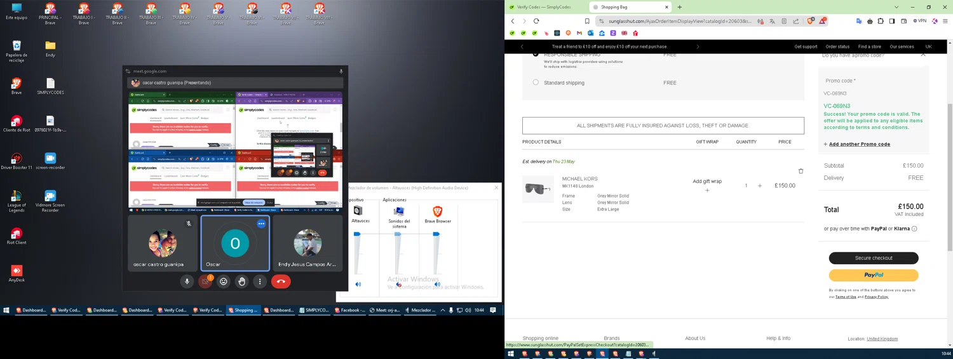The height and width of the screenshot is (359, 953).
Task: Previous promo banner arrow
Action: click(522, 46)
